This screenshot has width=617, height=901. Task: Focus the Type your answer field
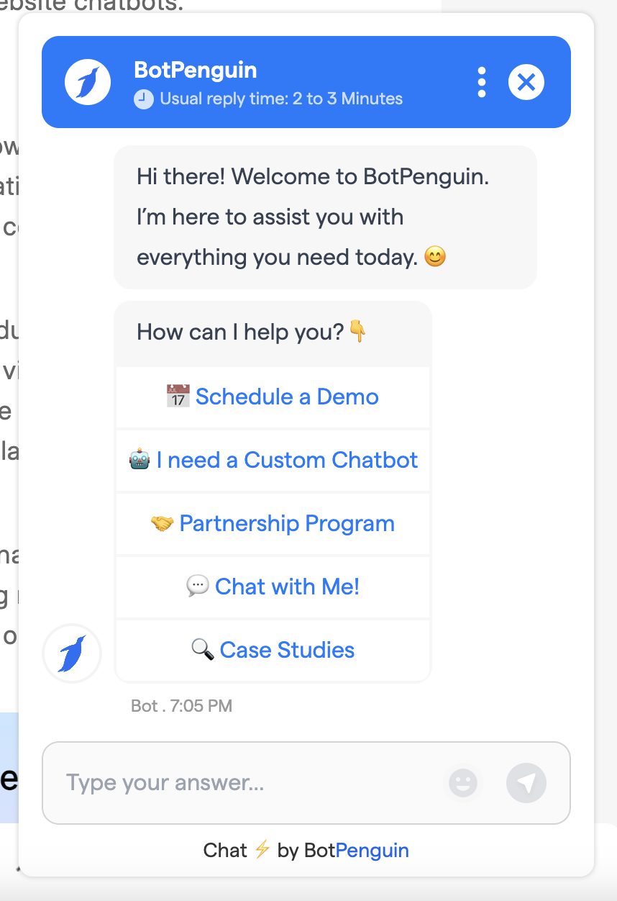(244, 782)
